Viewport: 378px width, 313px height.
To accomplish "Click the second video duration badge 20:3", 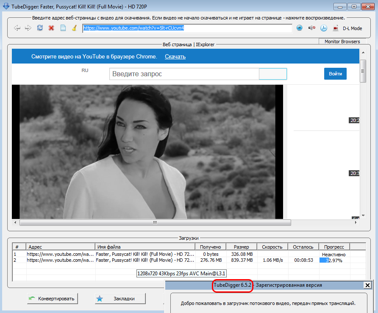I will tap(354, 173).
